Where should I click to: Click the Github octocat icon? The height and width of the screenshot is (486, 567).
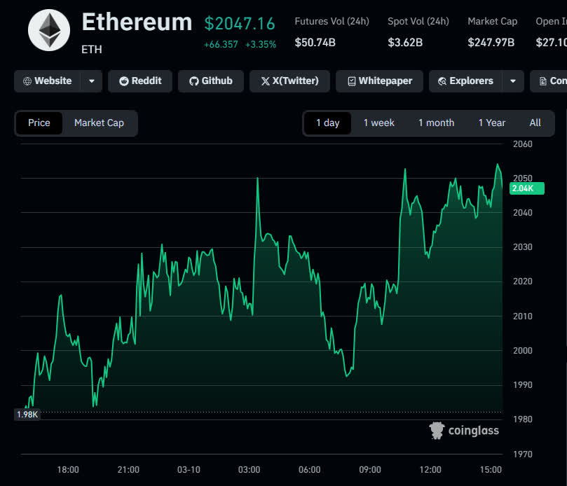[194, 81]
